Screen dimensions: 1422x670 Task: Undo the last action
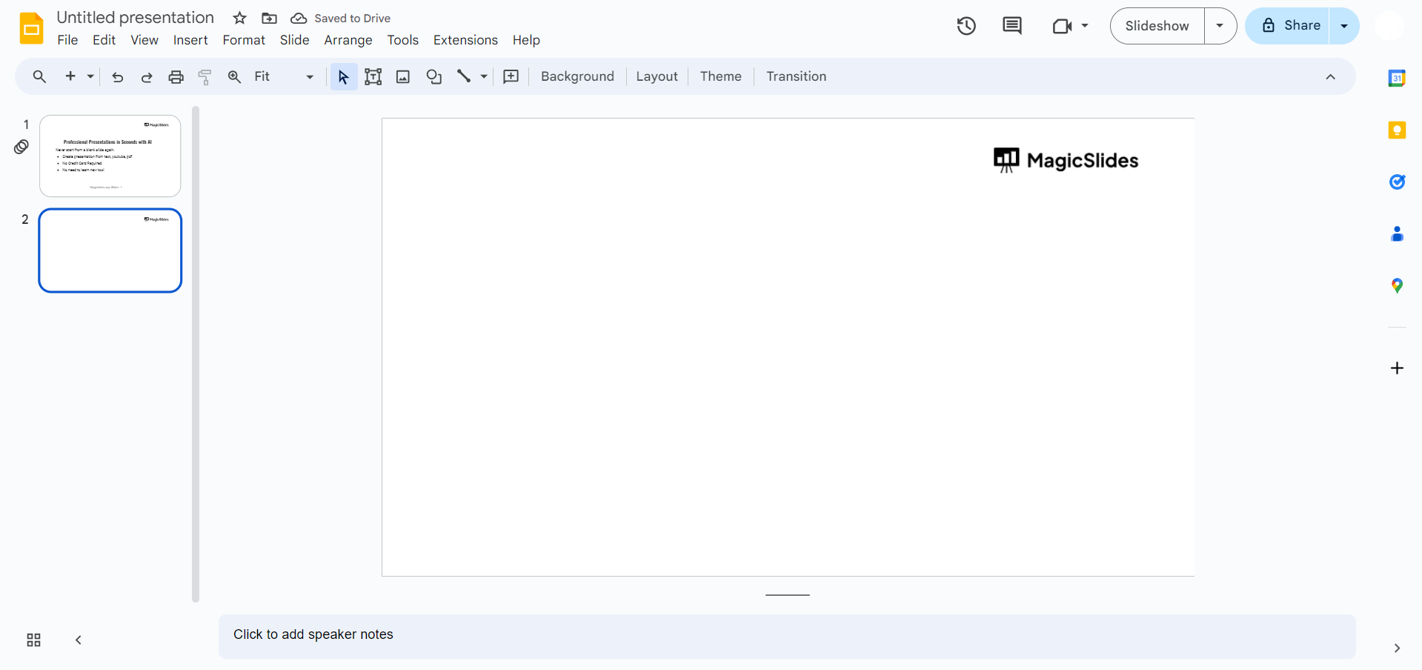pos(117,76)
